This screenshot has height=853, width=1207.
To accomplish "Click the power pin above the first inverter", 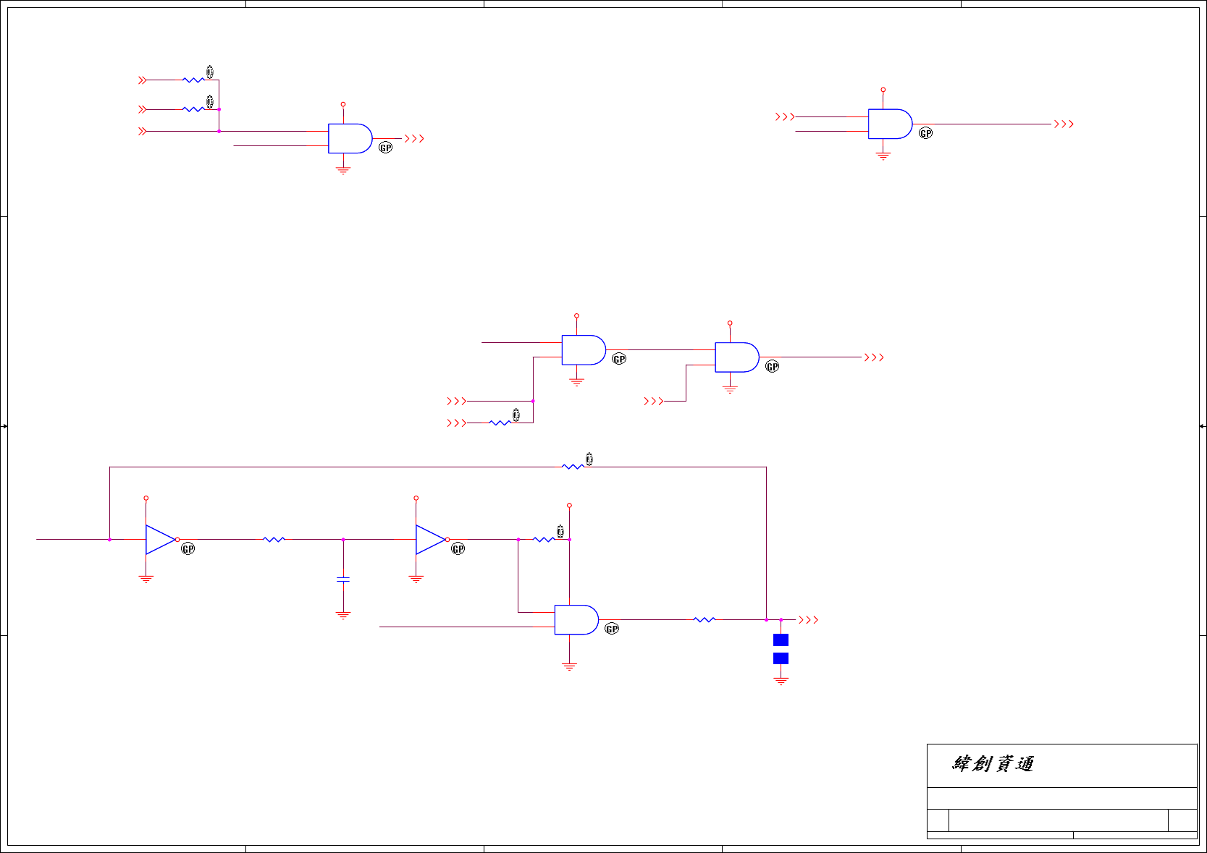I will tap(146, 498).
